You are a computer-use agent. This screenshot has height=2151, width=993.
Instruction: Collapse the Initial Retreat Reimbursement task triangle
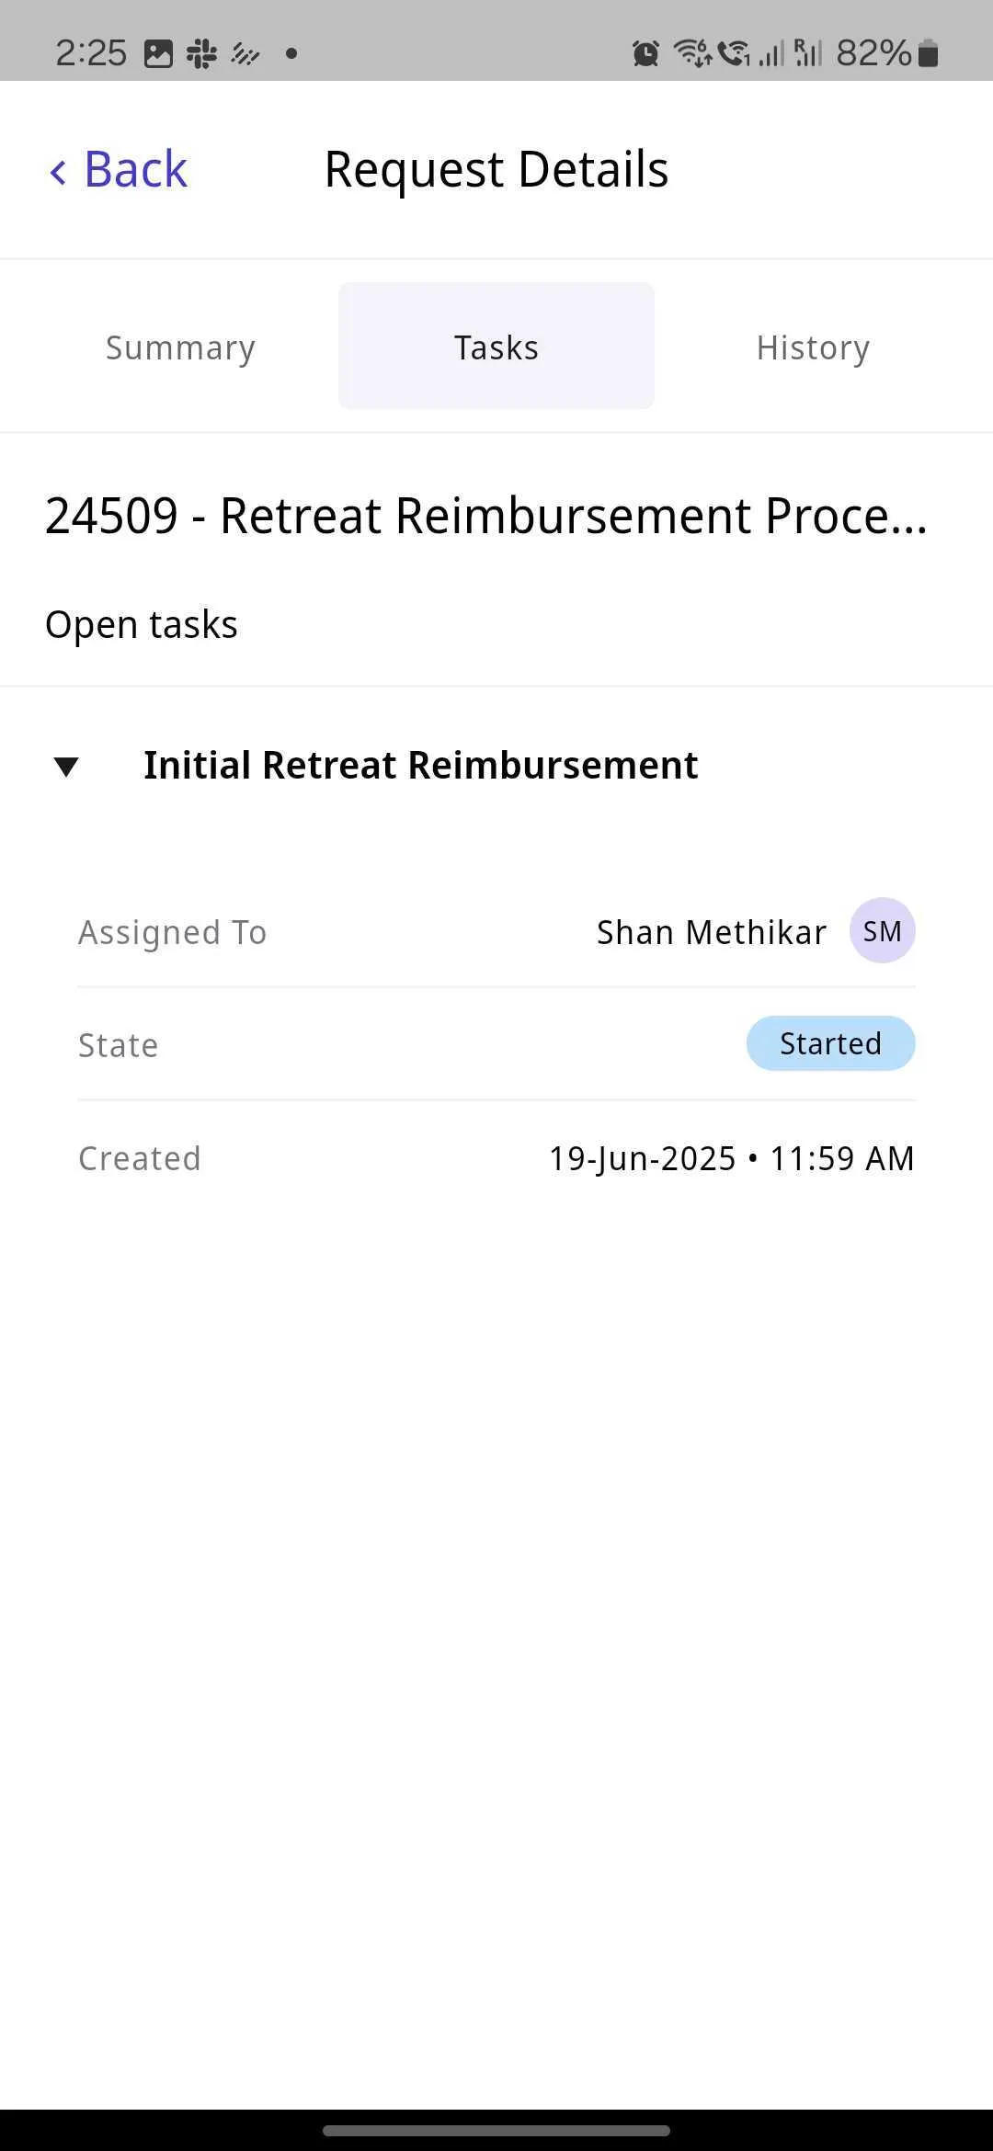click(x=66, y=766)
